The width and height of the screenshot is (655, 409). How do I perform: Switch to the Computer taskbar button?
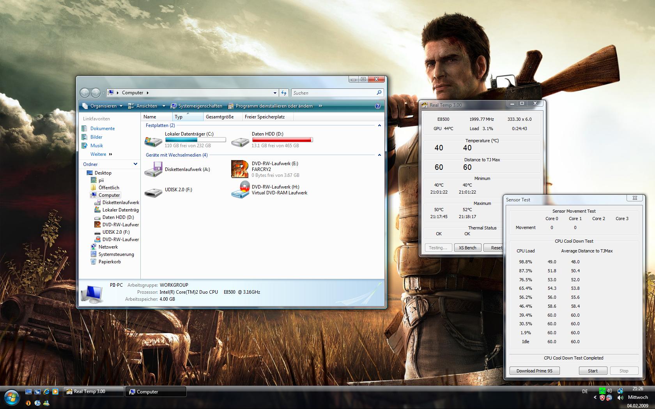pyautogui.click(x=156, y=391)
